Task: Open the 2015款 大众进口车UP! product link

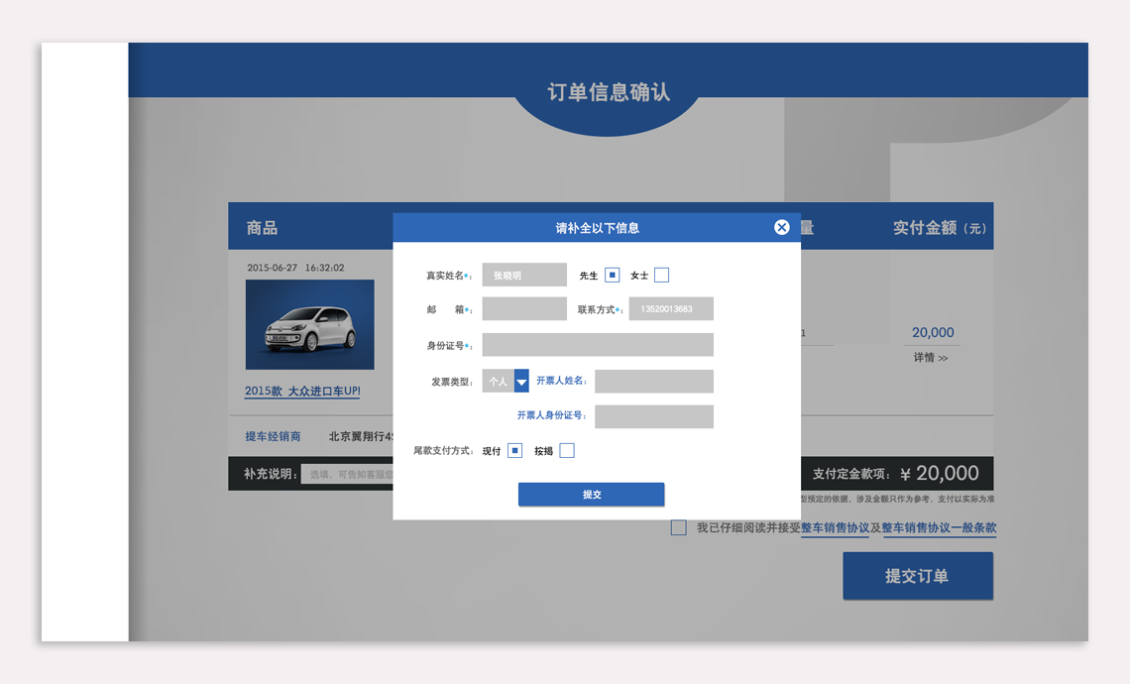Action: tap(302, 392)
